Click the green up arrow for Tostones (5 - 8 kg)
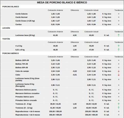The width and height of the screenshot is (124, 118). click(x=119, y=104)
